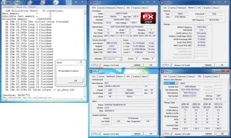Click the Multiplier value 'x 20.5'

pyautogui.click(x=112, y=46)
